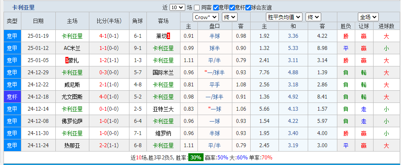The image size is (401, 165).
Task: Open score 0-3(0-0) match details
Action: 109,73
